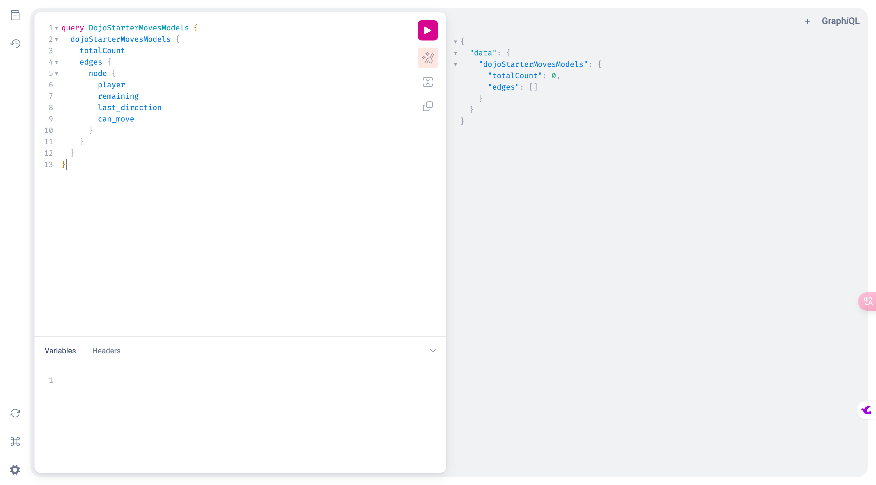
Task: Collapse the variables editor with the chevron
Action: (x=433, y=351)
